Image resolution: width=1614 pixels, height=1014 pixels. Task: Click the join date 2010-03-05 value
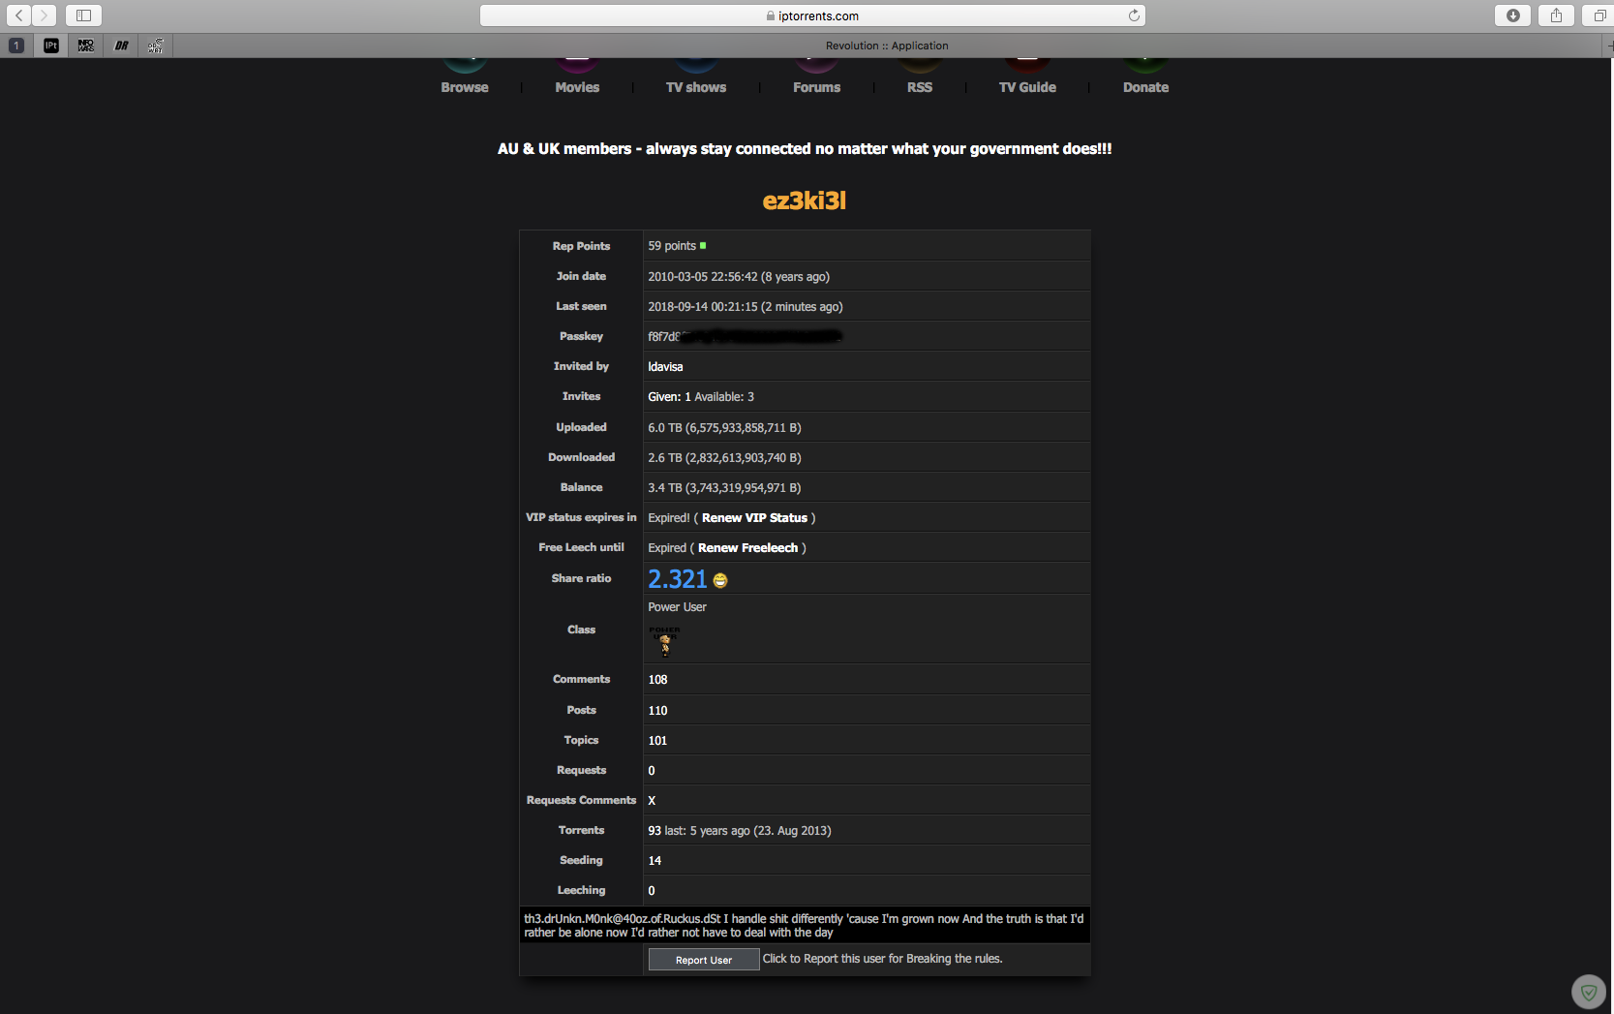(739, 277)
